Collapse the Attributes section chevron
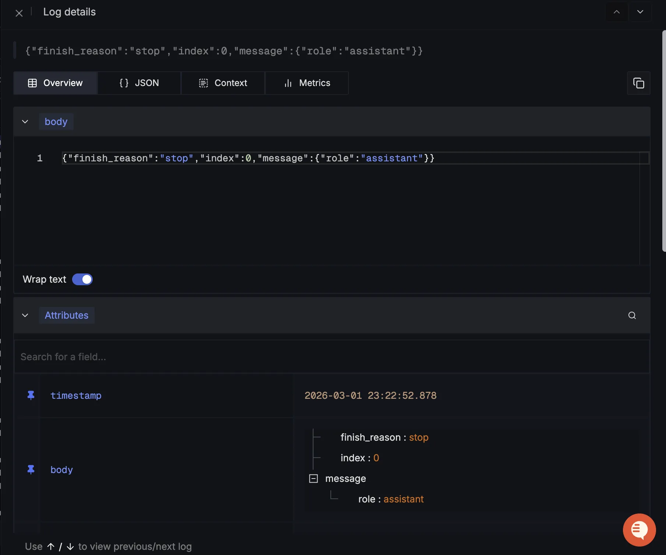Screen dimensions: 666x555 [25, 315]
